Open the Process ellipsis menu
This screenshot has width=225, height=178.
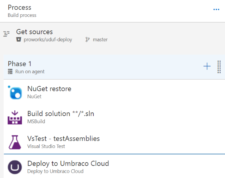[x=216, y=9]
